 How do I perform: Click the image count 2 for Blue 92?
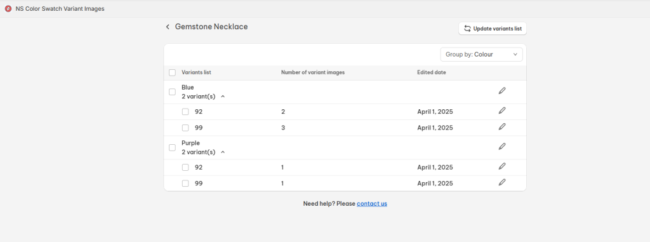(283, 112)
